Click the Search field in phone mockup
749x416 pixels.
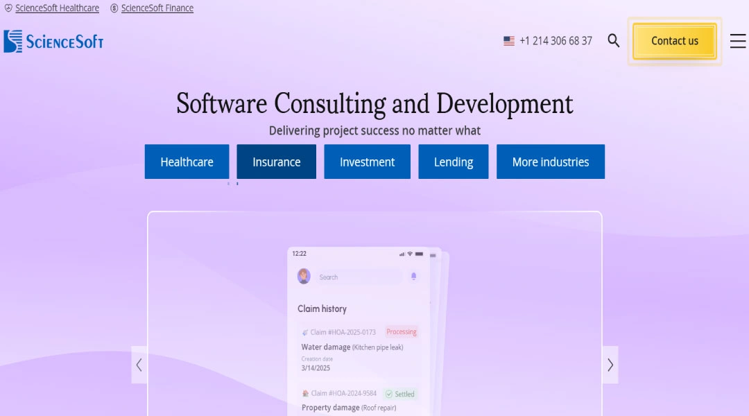[x=359, y=277]
